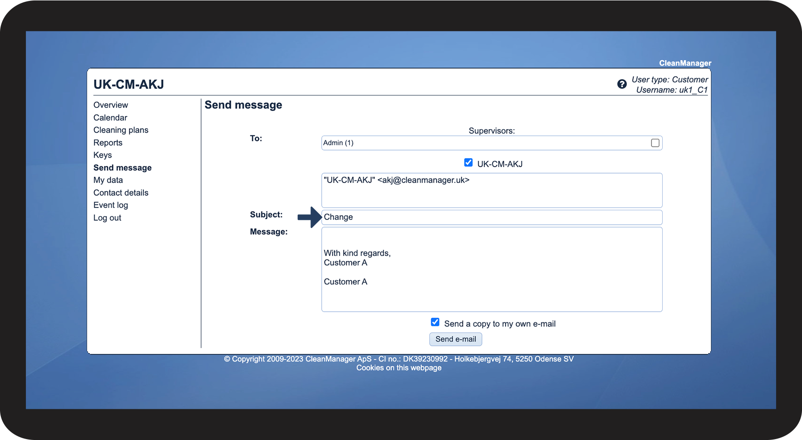
Task: Click the Supervisors: label
Action: 492,131
